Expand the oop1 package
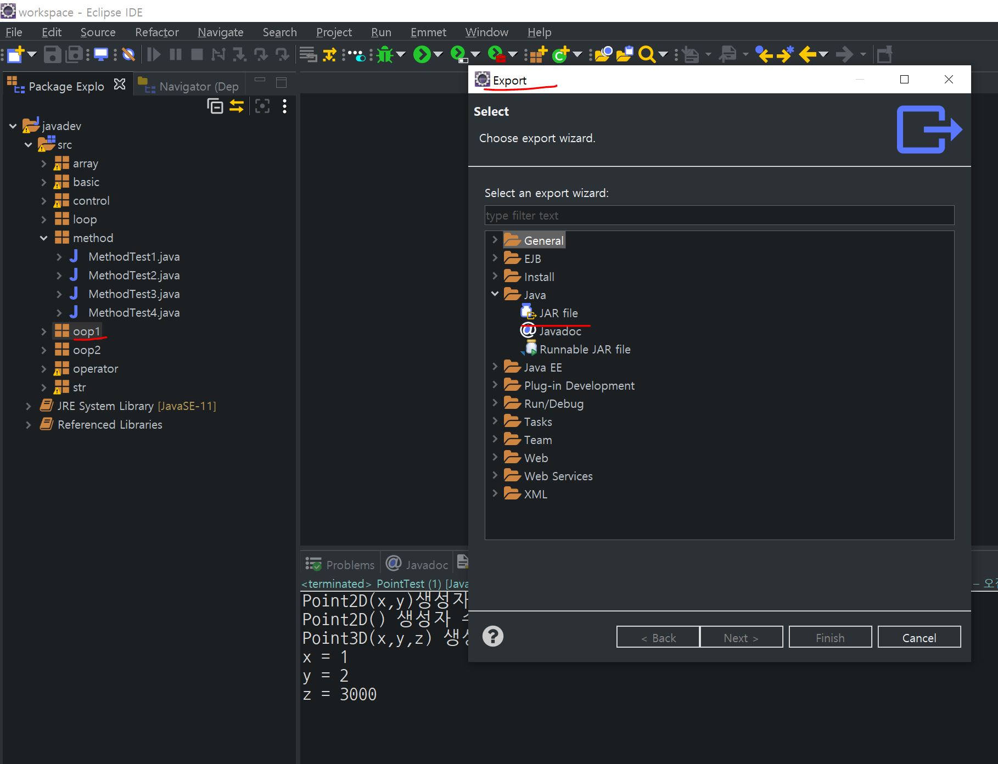The width and height of the screenshot is (998, 764). pyautogui.click(x=44, y=332)
